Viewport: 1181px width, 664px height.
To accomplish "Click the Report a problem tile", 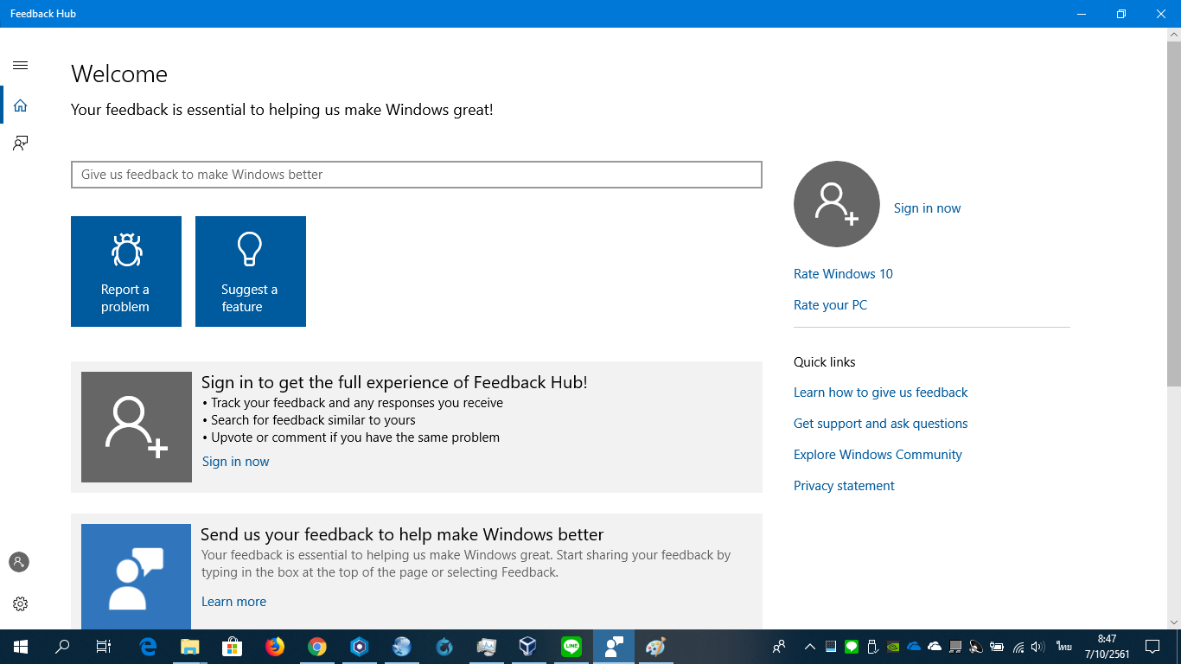I will (x=126, y=271).
